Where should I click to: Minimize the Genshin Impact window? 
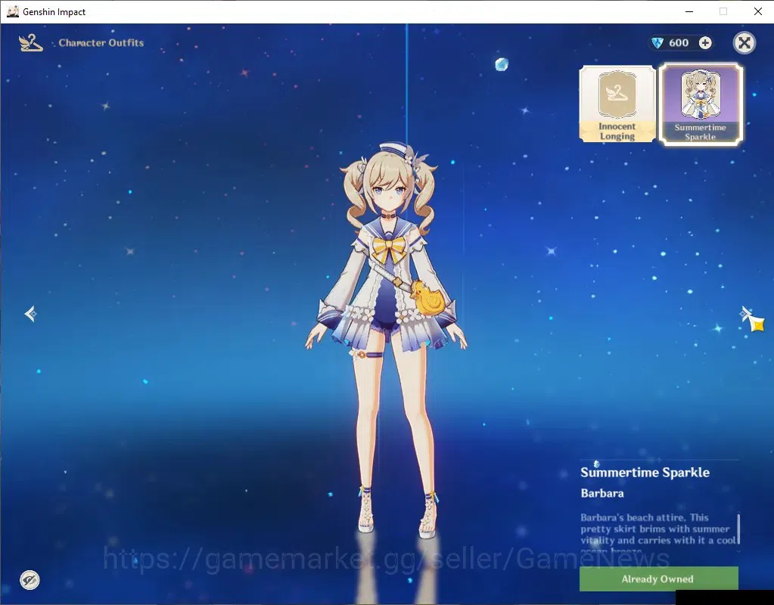click(689, 11)
